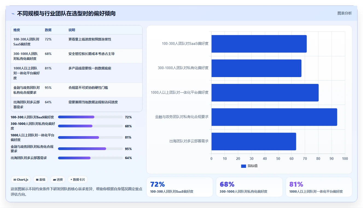Click the 64% value in the table
Image resolution: width=363 pixels, height=208 pixels.
(x=48, y=102)
